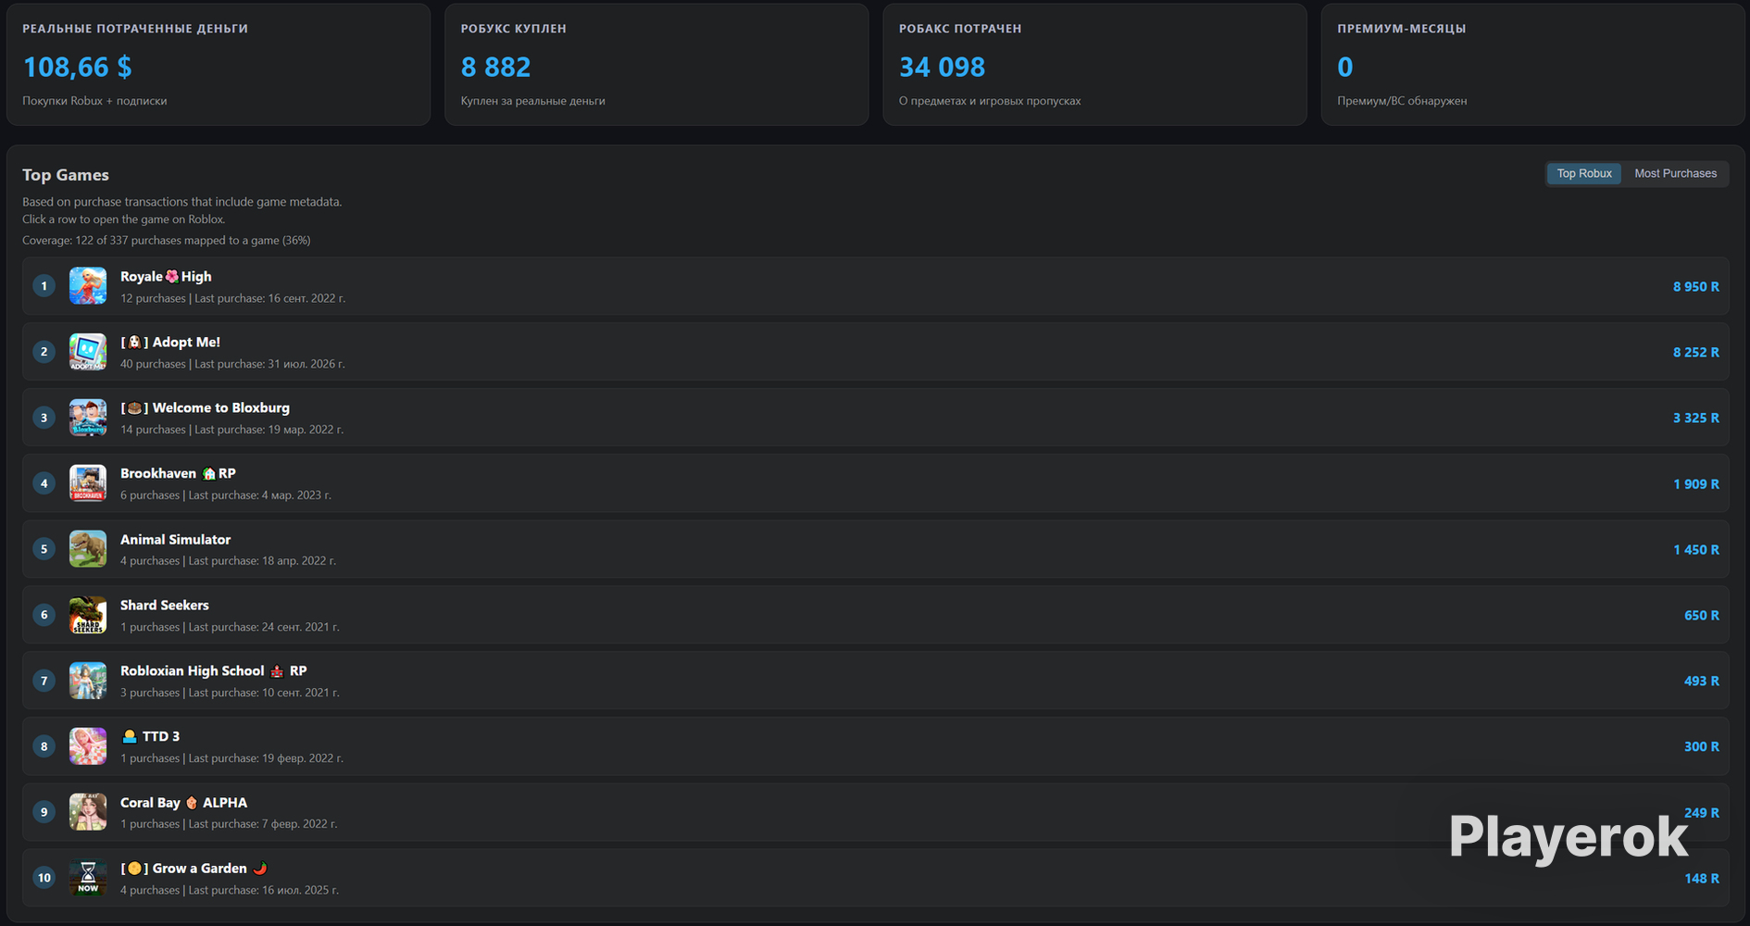Open the Grow a Garden game icon
Screen dimensions: 1750x926
click(x=88, y=878)
